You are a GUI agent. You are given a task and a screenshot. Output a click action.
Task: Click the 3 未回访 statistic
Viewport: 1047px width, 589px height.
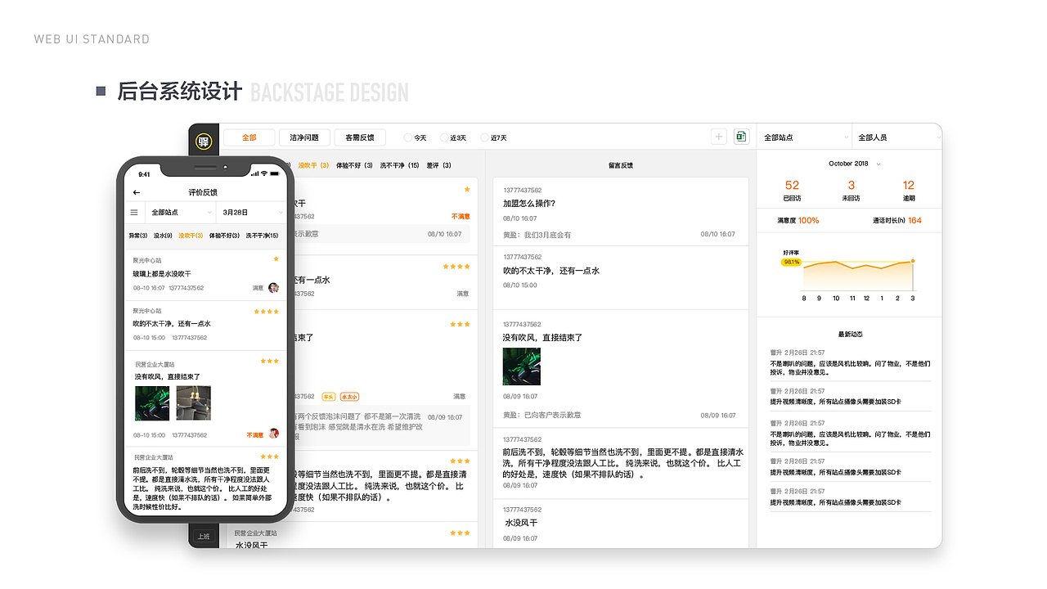point(851,190)
